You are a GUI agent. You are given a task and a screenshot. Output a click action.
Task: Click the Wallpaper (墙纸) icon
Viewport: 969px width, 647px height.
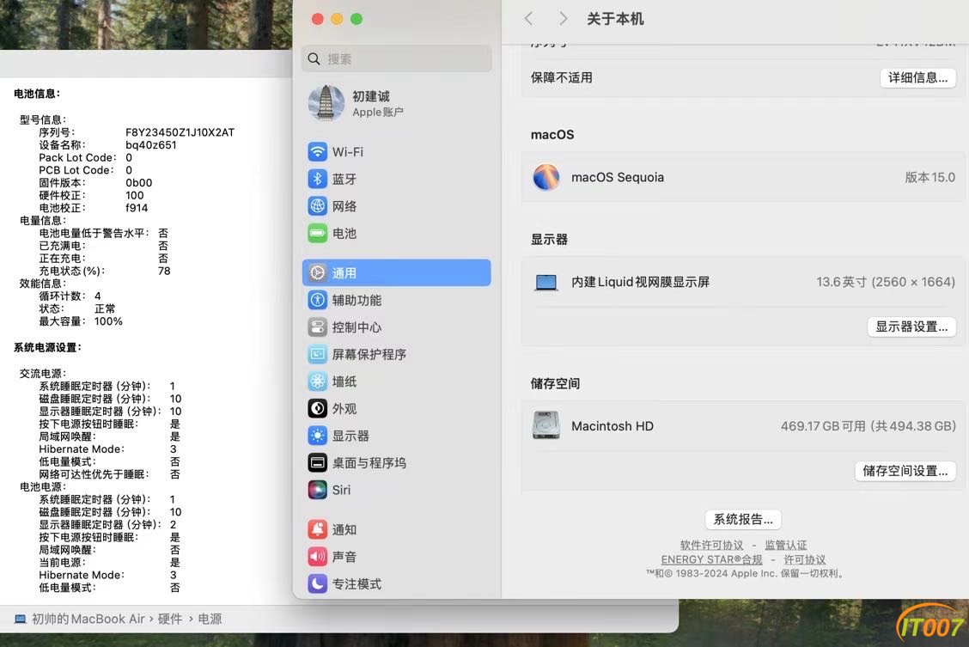point(317,381)
